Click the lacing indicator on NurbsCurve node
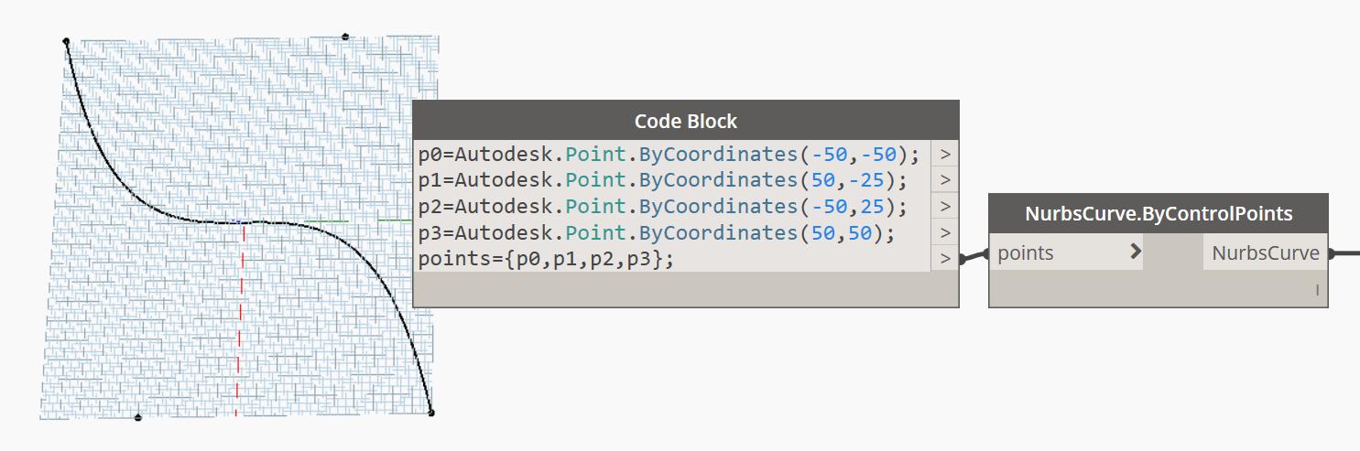The height and width of the screenshot is (451, 1360). pyautogui.click(x=1317, y=290)
